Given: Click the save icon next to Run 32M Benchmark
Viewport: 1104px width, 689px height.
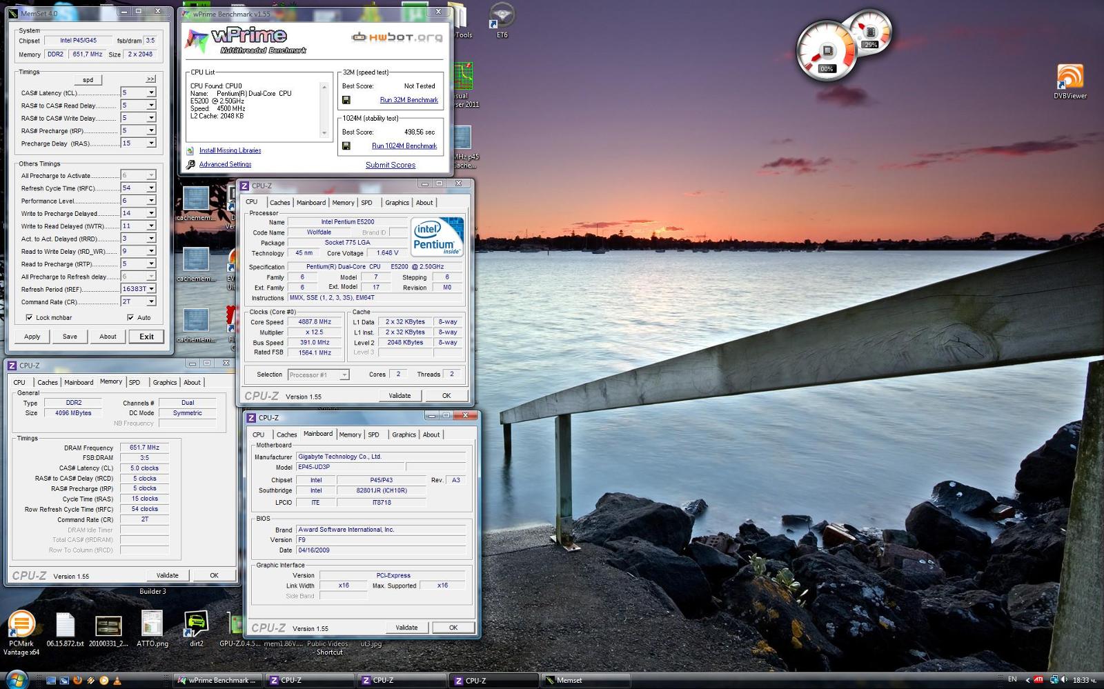Looking at the screenshot, I should coord(346,100).
